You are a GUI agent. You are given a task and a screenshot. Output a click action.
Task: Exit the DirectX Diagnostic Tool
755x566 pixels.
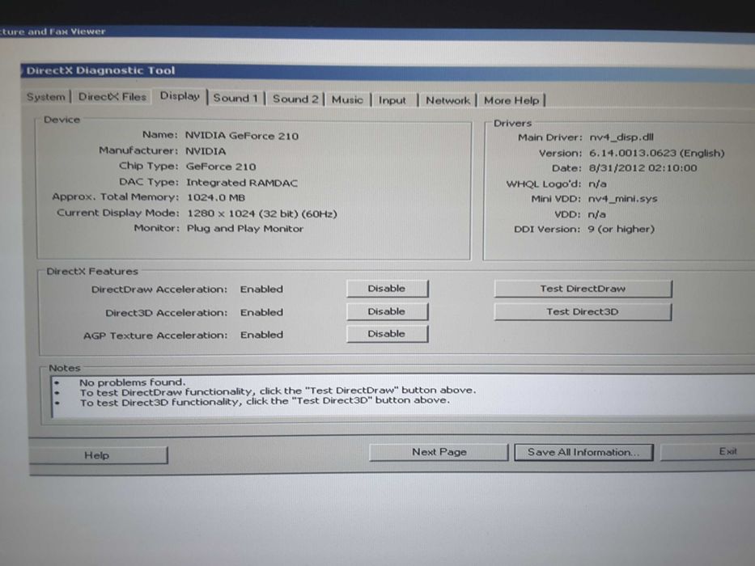(x=708, y=451)
